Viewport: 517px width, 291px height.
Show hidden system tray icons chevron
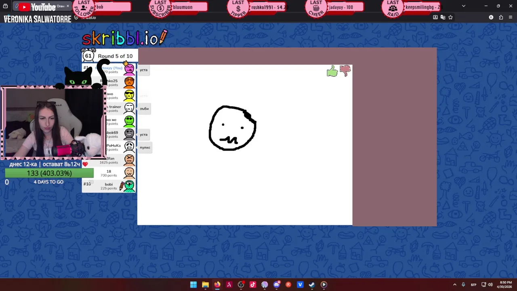coord(454,285)
